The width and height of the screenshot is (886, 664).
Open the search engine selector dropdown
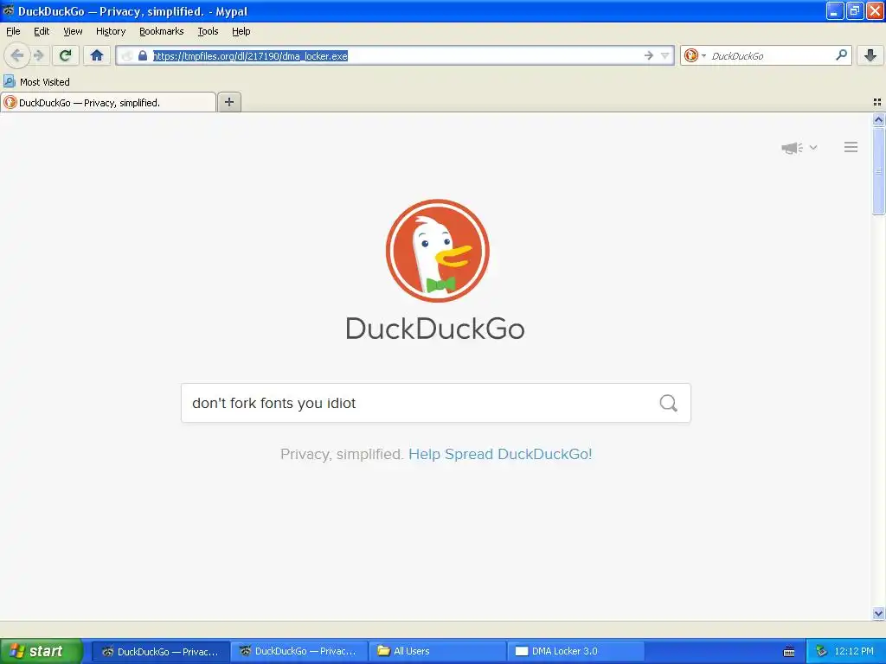pos(695,55)
